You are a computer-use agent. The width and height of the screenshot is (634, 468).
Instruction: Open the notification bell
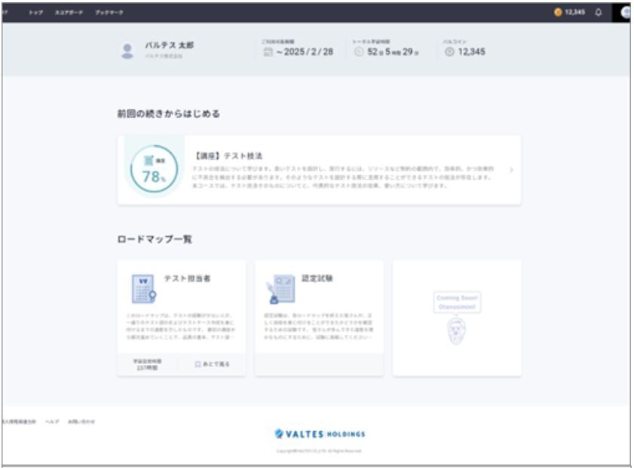599,13
